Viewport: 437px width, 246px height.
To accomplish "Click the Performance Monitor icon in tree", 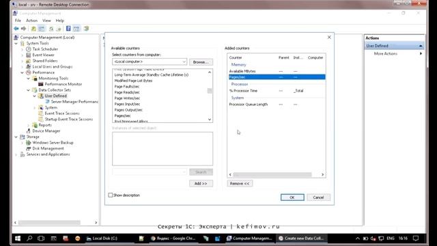I will 41,84.
